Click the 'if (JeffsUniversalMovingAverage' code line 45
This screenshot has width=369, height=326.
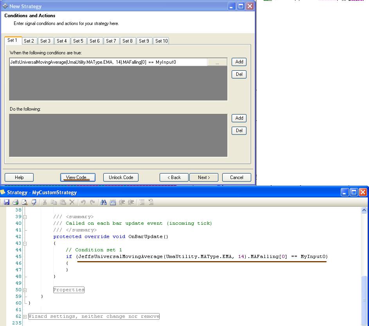tap(197, 256)
